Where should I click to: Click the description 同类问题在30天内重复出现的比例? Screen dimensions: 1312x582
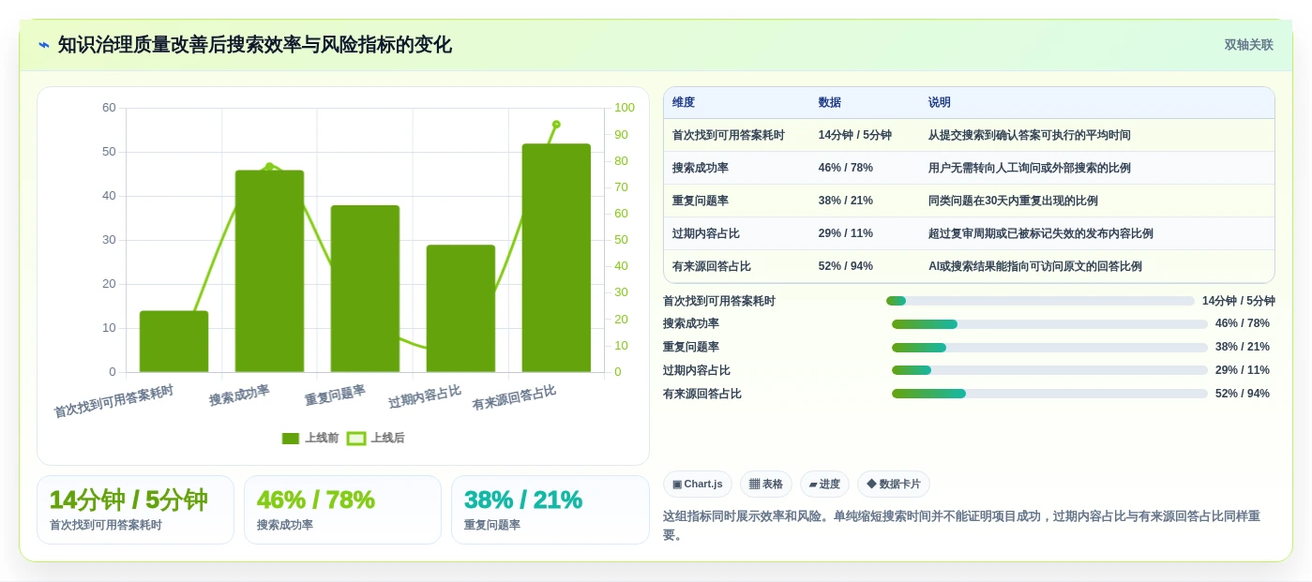(1014, 201)
